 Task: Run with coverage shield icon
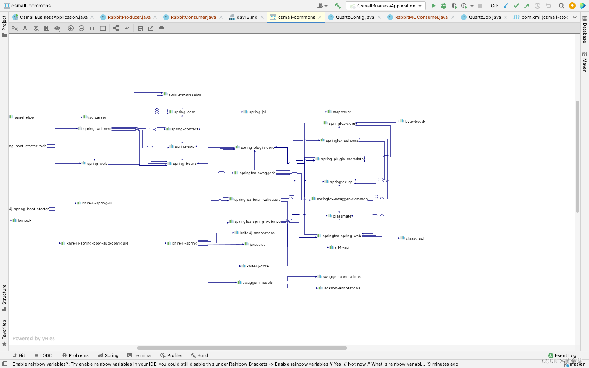coord(454,6)
